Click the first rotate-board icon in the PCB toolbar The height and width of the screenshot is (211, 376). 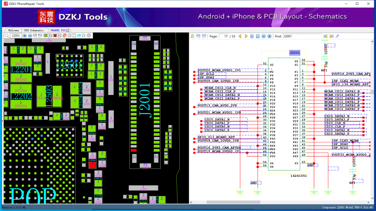35,36
